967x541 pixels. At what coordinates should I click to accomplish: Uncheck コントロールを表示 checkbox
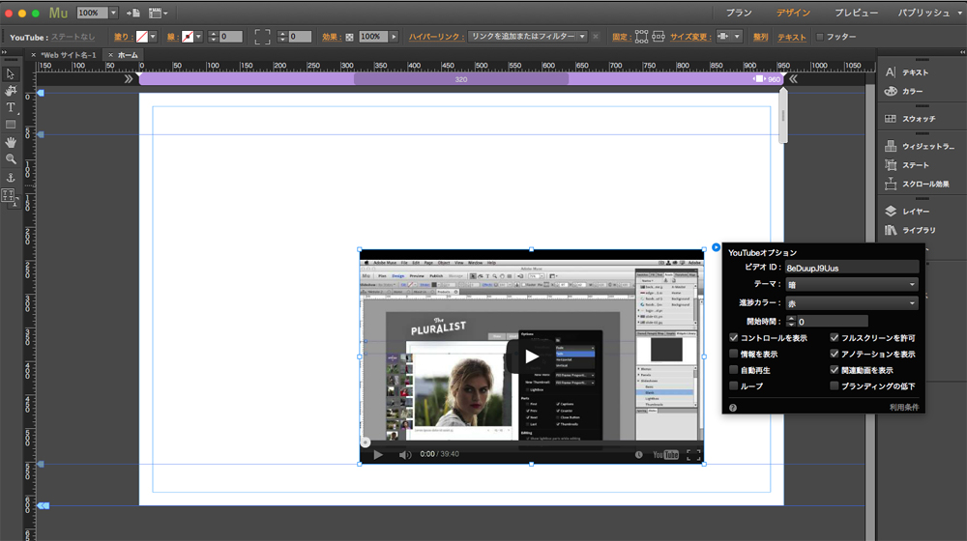733,338
